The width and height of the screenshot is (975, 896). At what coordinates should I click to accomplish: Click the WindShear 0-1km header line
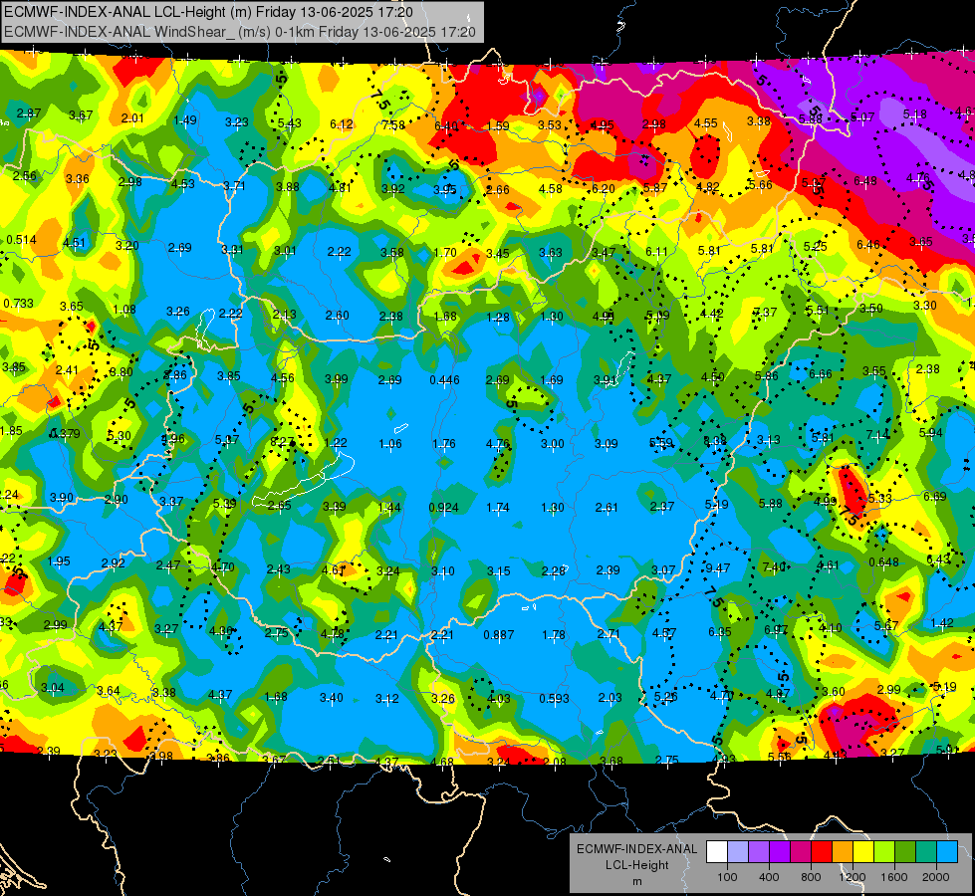click(x=239, y=32)
